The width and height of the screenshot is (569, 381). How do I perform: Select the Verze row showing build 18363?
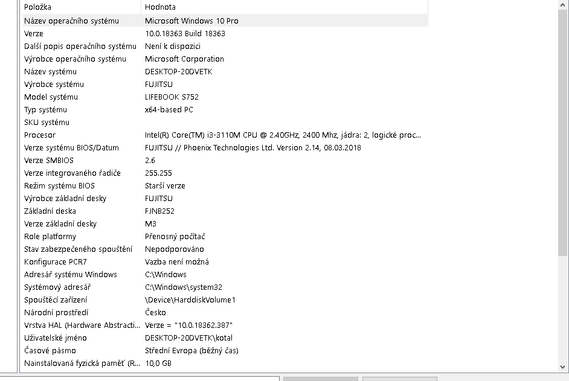coord(34,34)
